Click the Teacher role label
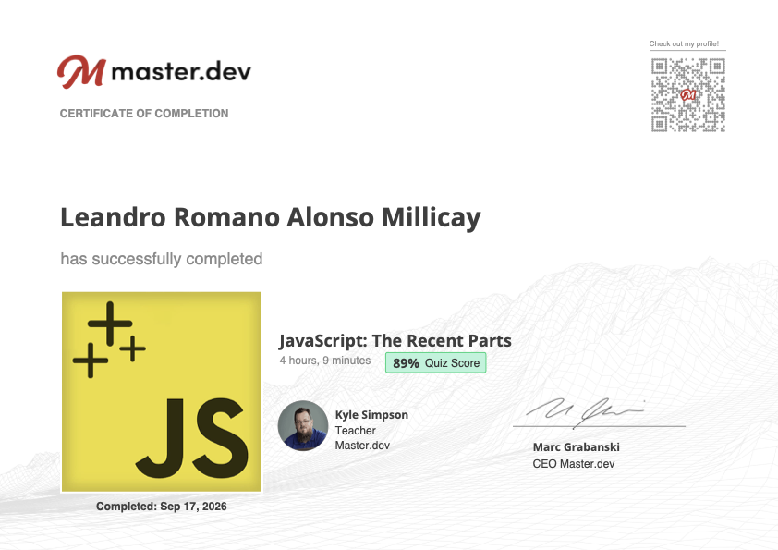 [355, 431]
